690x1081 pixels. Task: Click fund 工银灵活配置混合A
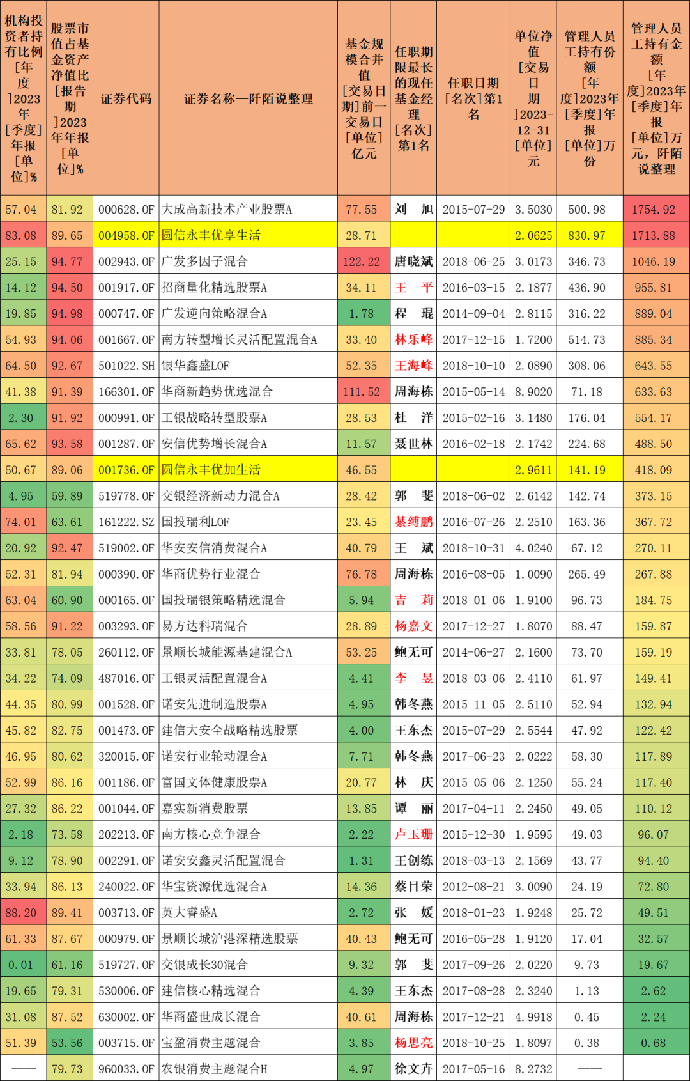214,678
